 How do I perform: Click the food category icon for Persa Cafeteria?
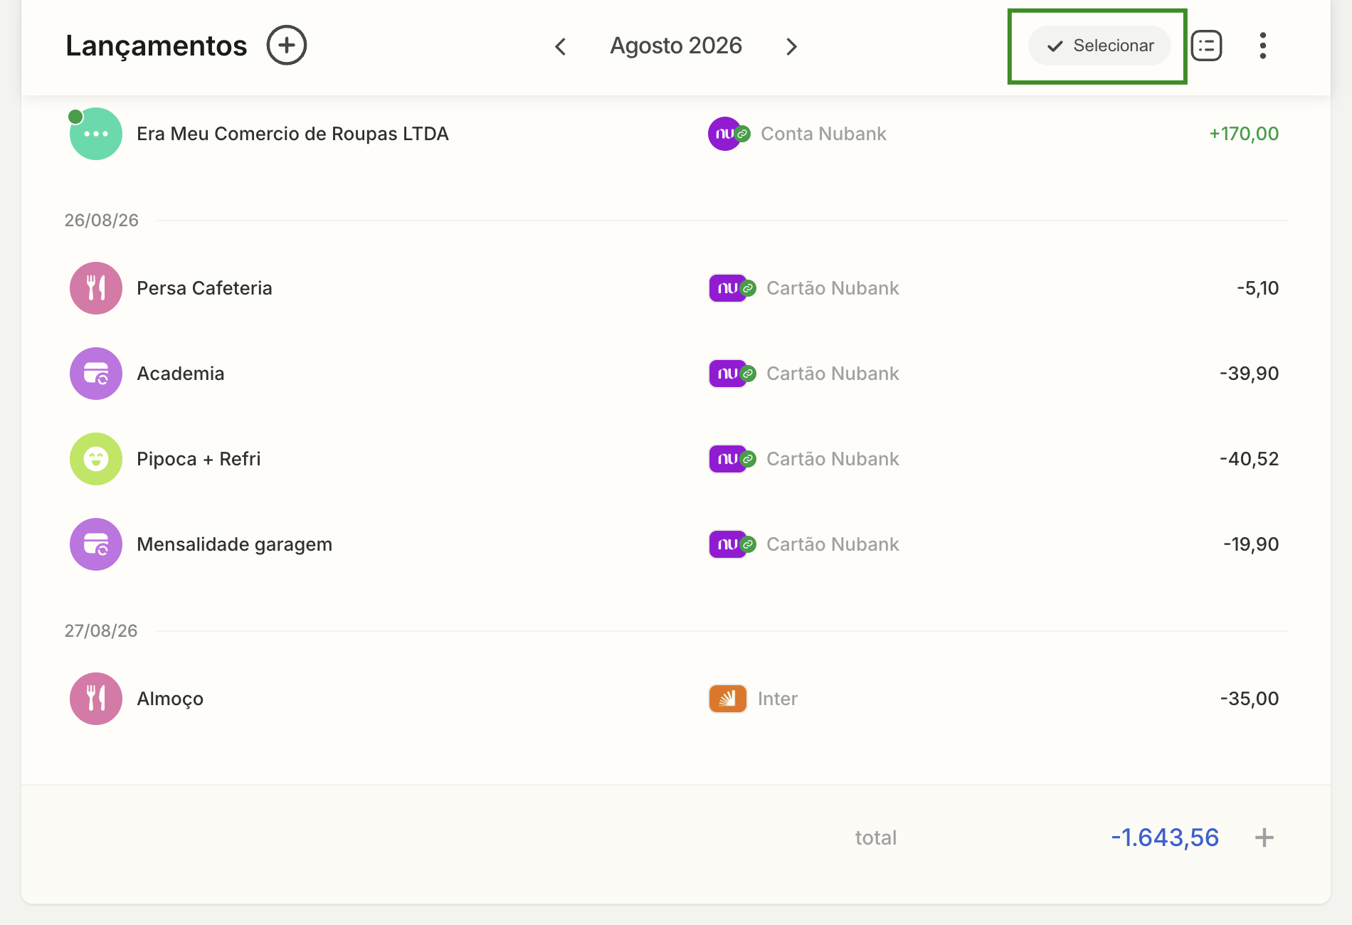(96, 288)
